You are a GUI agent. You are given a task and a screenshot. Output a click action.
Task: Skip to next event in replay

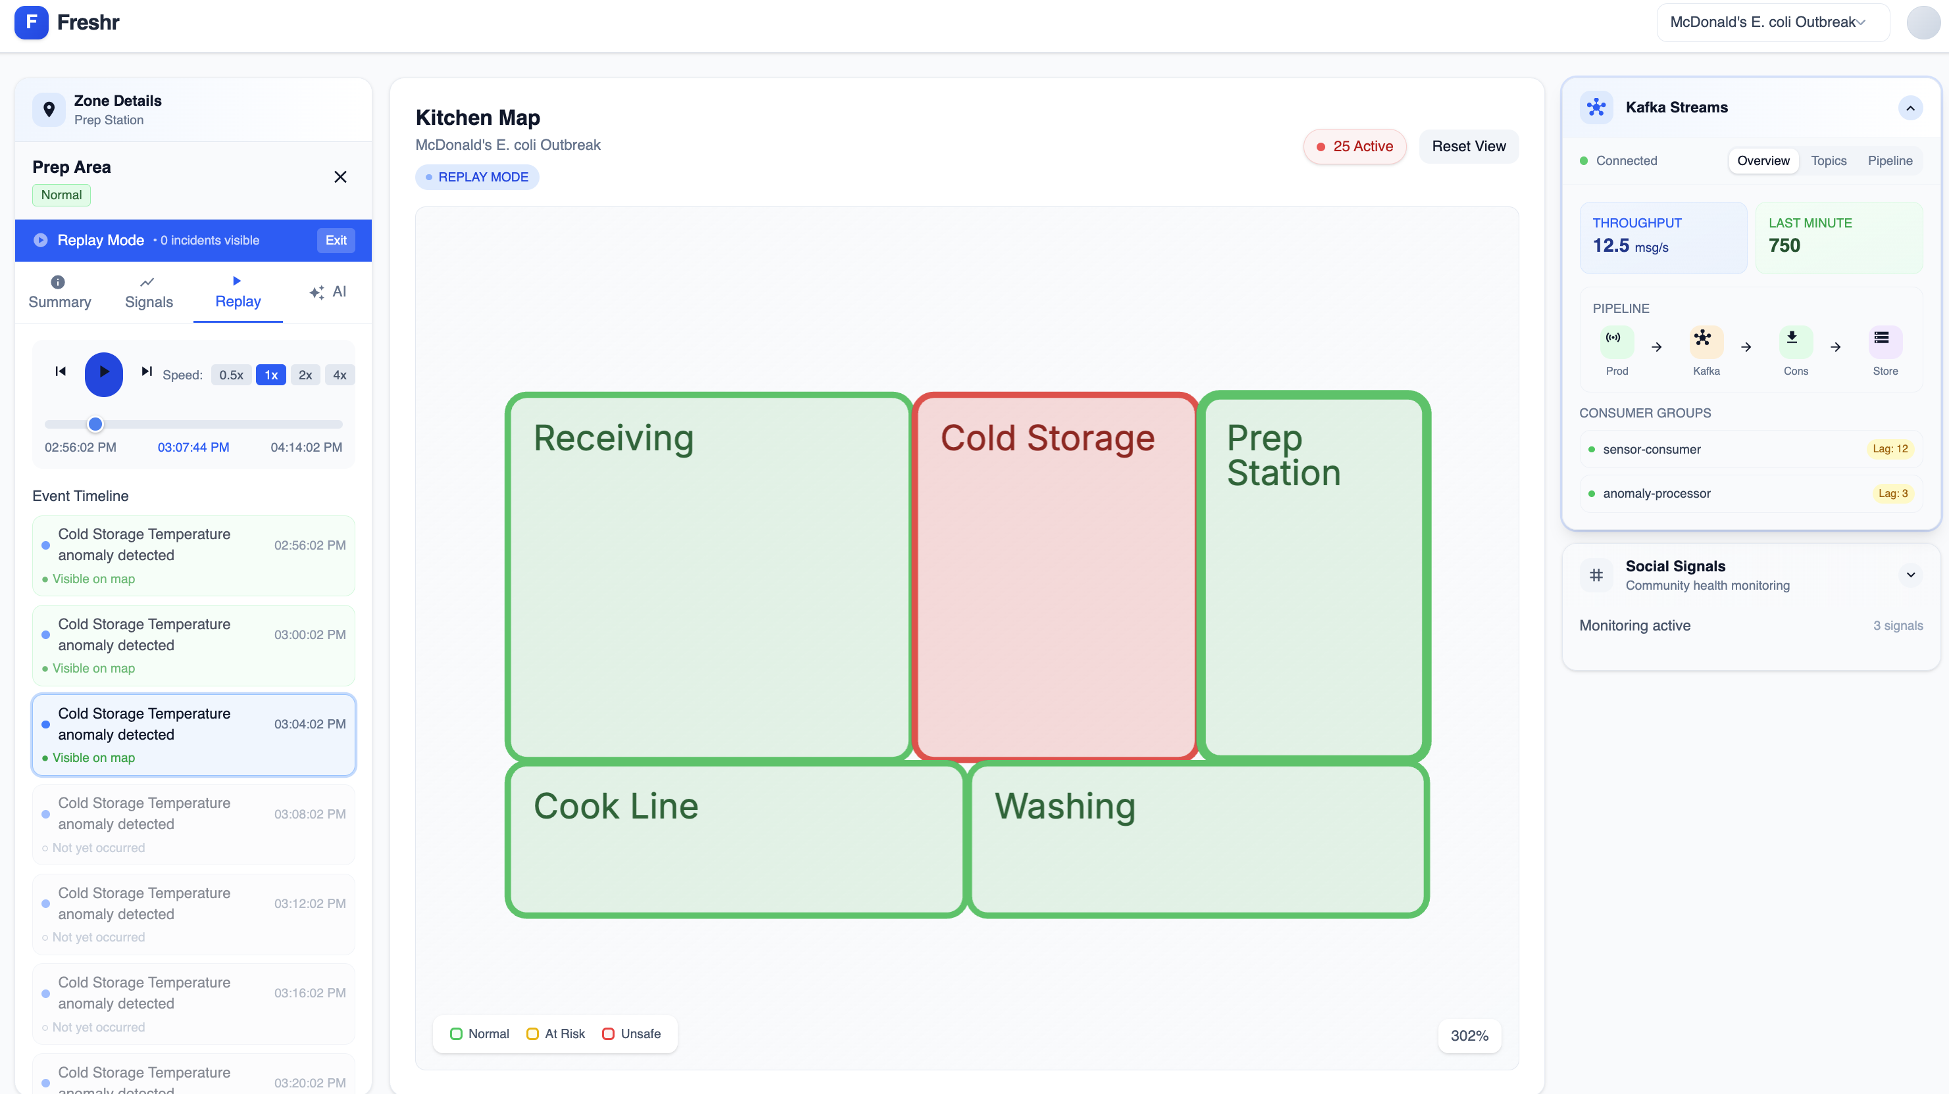146,371
